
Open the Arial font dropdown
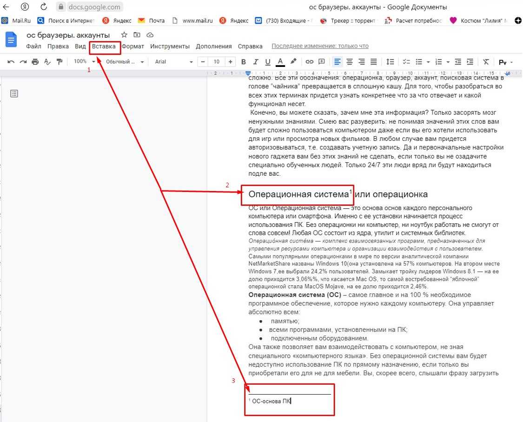tap(173, 62)
